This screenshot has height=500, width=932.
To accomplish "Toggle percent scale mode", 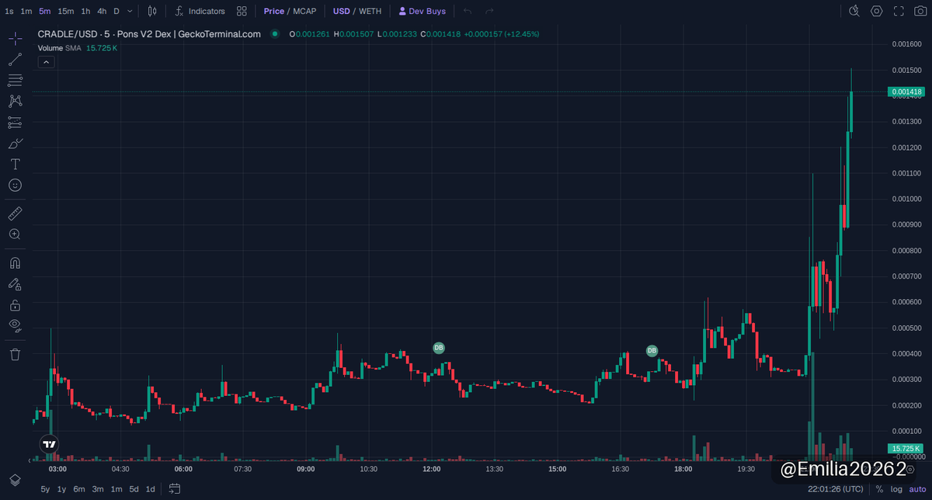I will [879, 489].
